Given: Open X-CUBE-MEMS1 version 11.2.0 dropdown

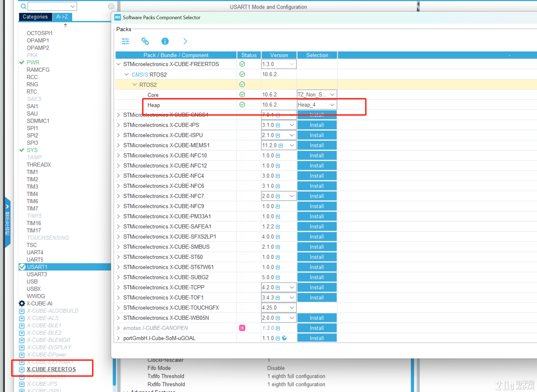Looking at the screenshot, I should [279, 145].
